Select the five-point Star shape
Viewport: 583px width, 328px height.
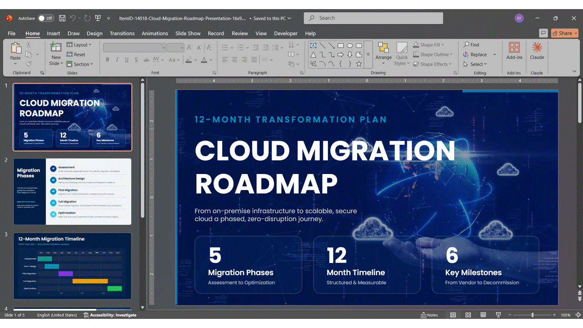[x=359, y=64]
